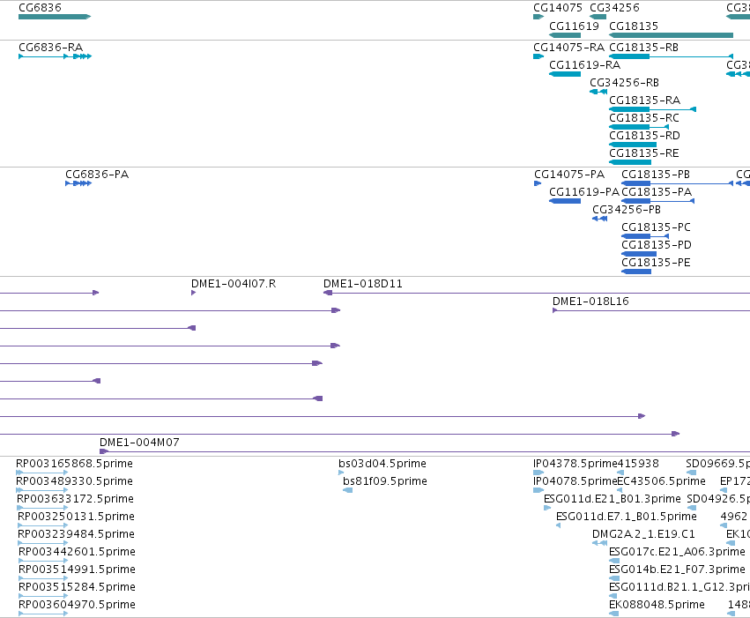Click EST RP003239484.5prime
The image size is (750, 618).
coord(43,543)
